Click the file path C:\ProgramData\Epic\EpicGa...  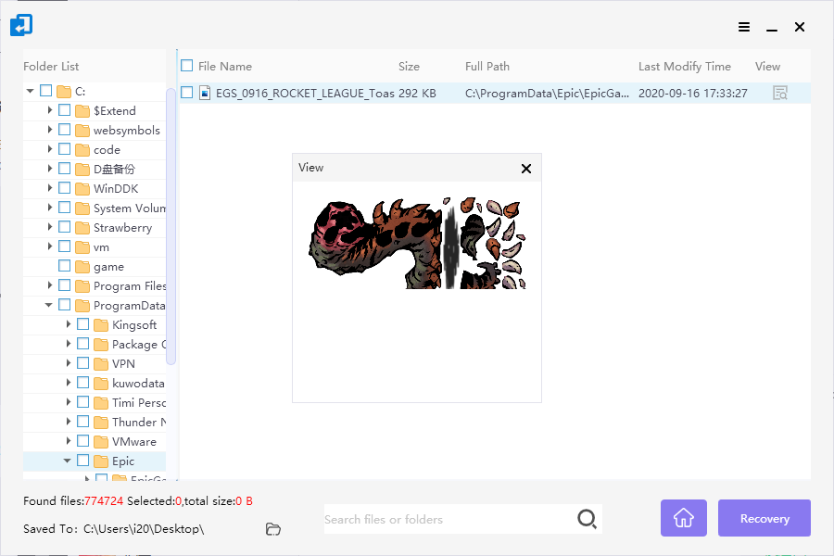[548, 94]
